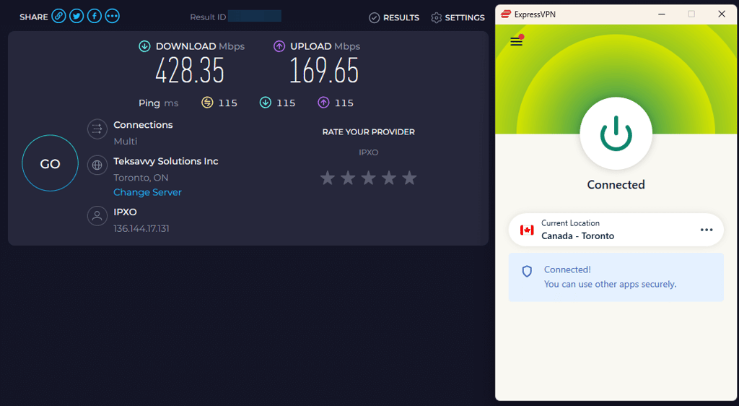Click the Connections mode icon
The image size is (739, 406).
click(x=97, y=129)
